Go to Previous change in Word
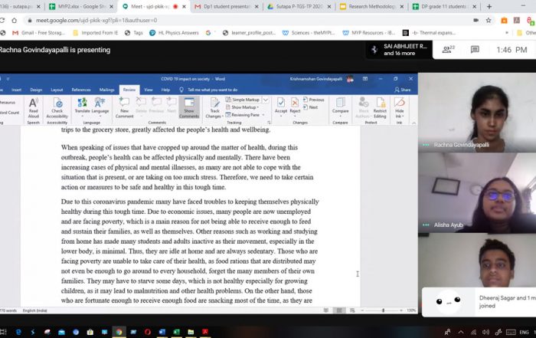This screenshot has height=338, width=536. click(x=313, y=100)
